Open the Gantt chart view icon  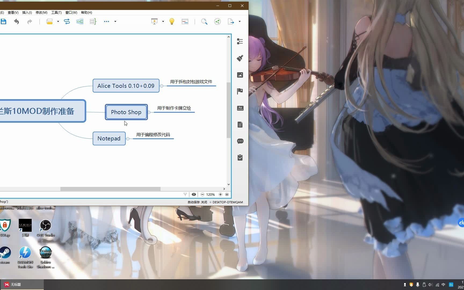tap(185, 21)
